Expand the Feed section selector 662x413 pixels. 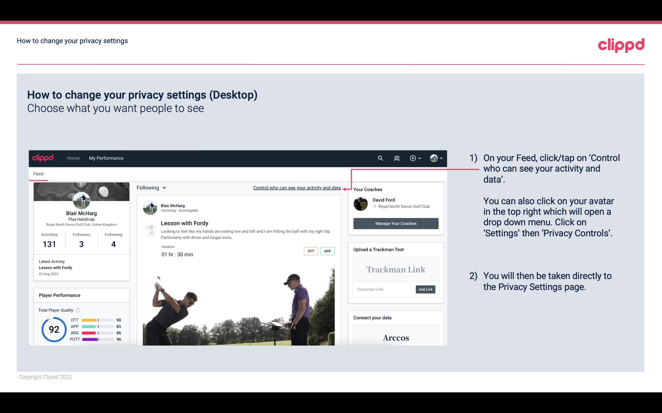pyautogui.click(x=150, y=188)
